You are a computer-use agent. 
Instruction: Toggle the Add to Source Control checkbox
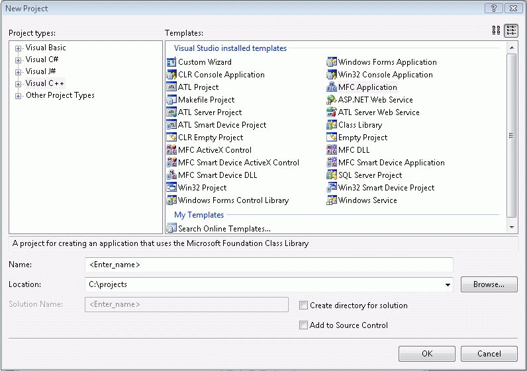click(303, 325)
